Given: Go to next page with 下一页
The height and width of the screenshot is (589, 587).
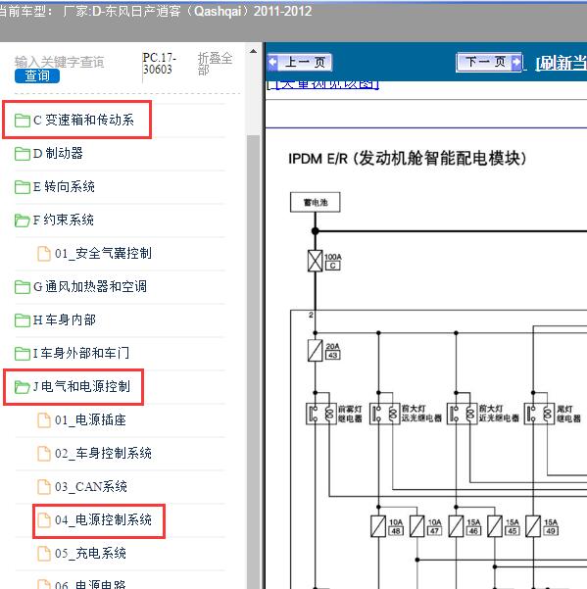Looking at the screenshot, I should [x=489, y=62].
